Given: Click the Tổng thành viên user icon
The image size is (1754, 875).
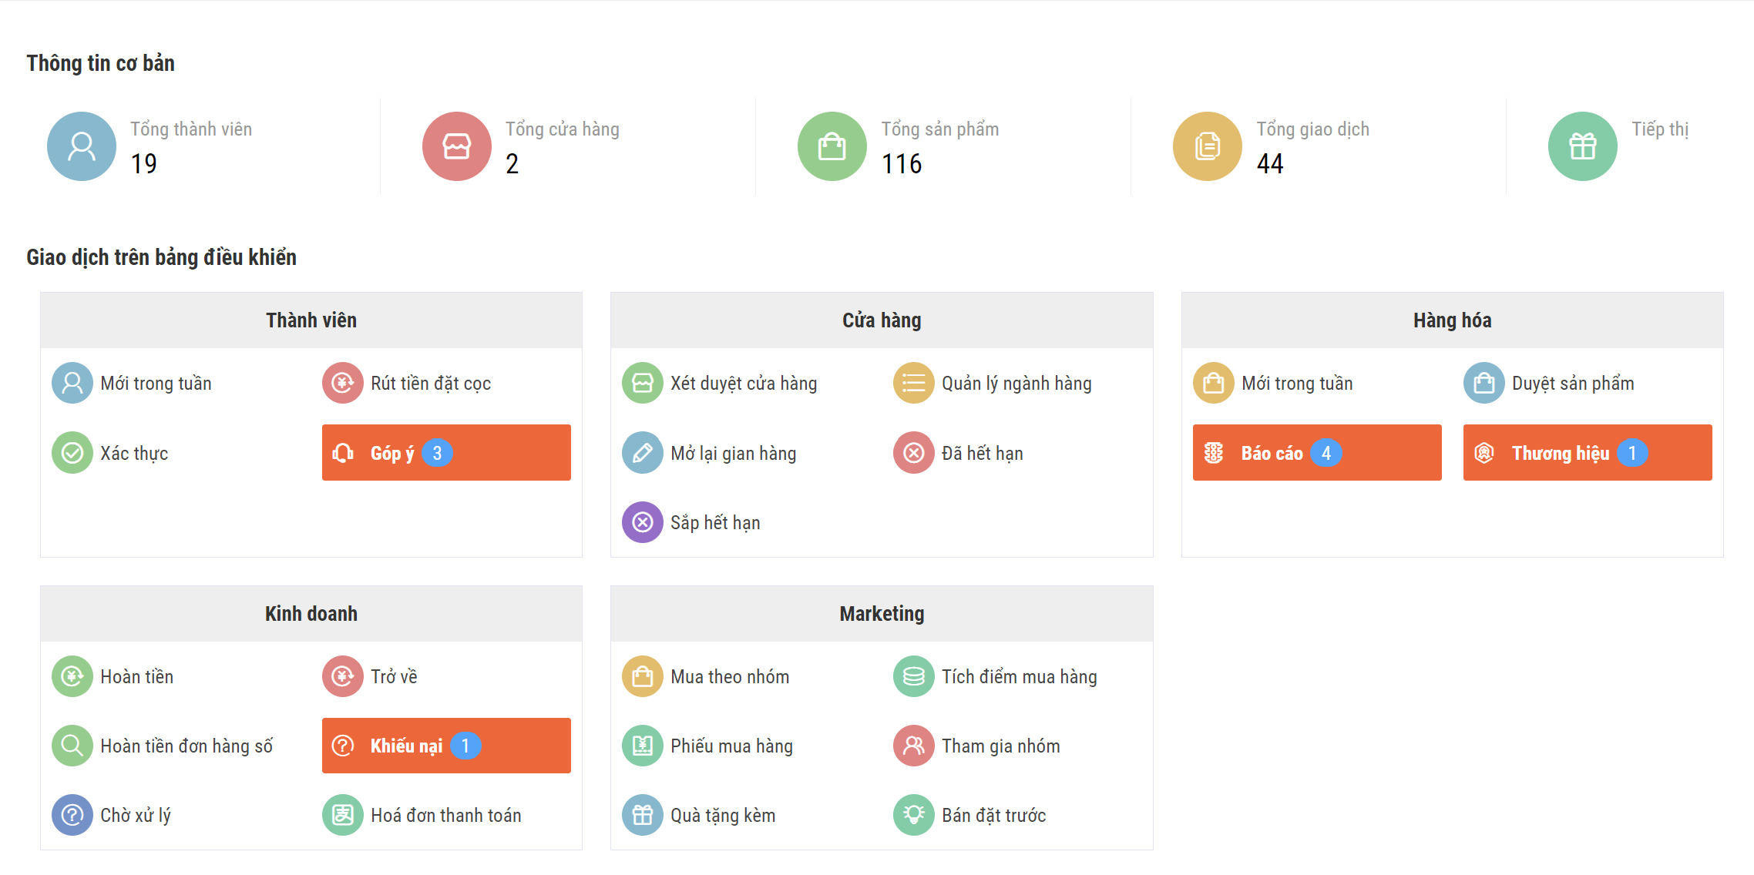Looking at the screenshot, I should 82,146.
